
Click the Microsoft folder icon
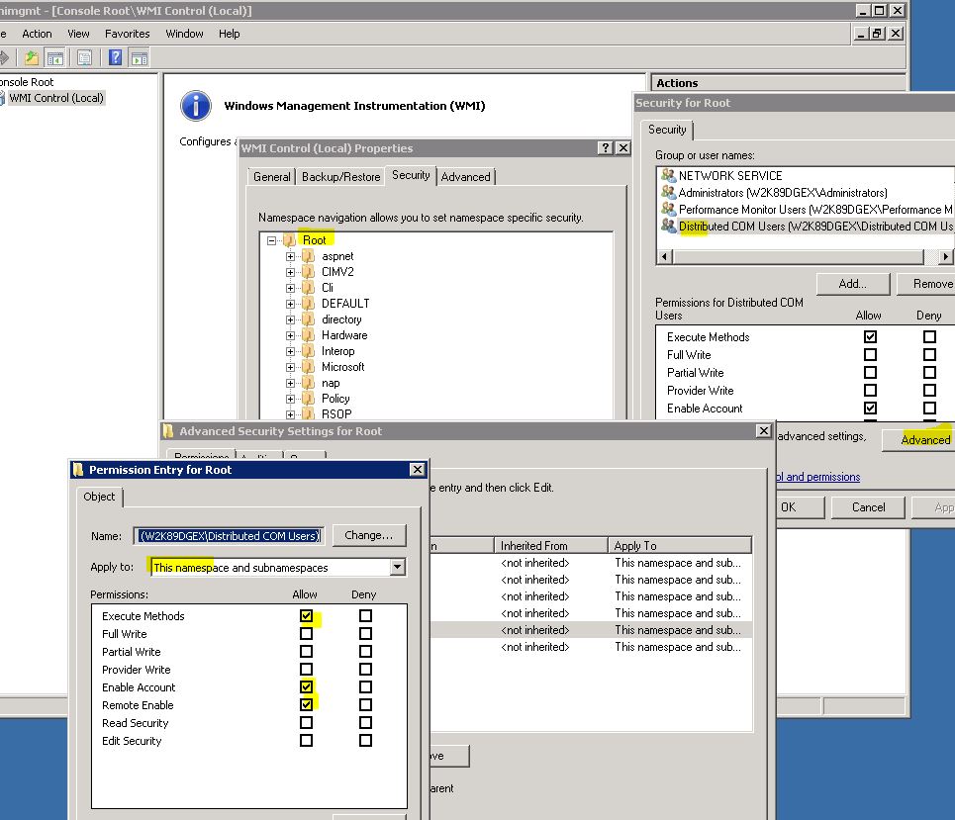[309, 367]
